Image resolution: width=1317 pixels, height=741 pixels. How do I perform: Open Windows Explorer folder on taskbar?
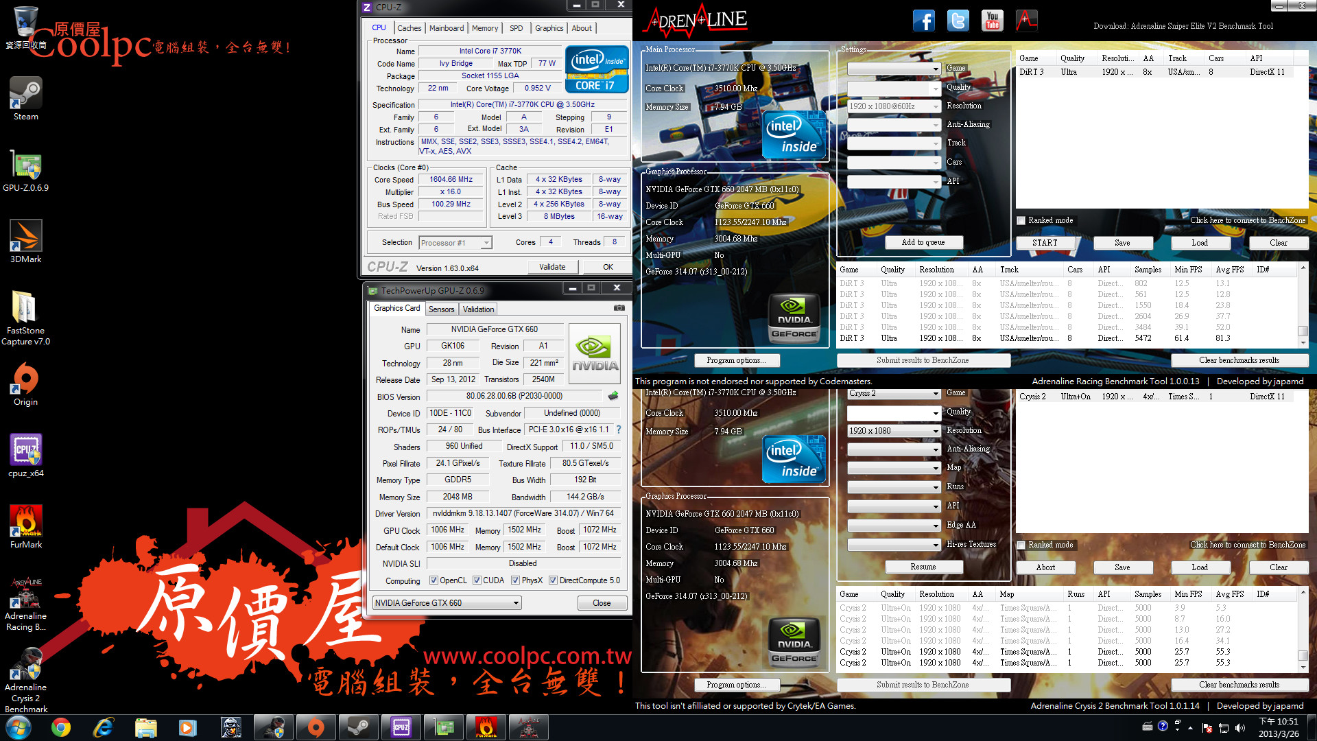(x=146, y=727)
